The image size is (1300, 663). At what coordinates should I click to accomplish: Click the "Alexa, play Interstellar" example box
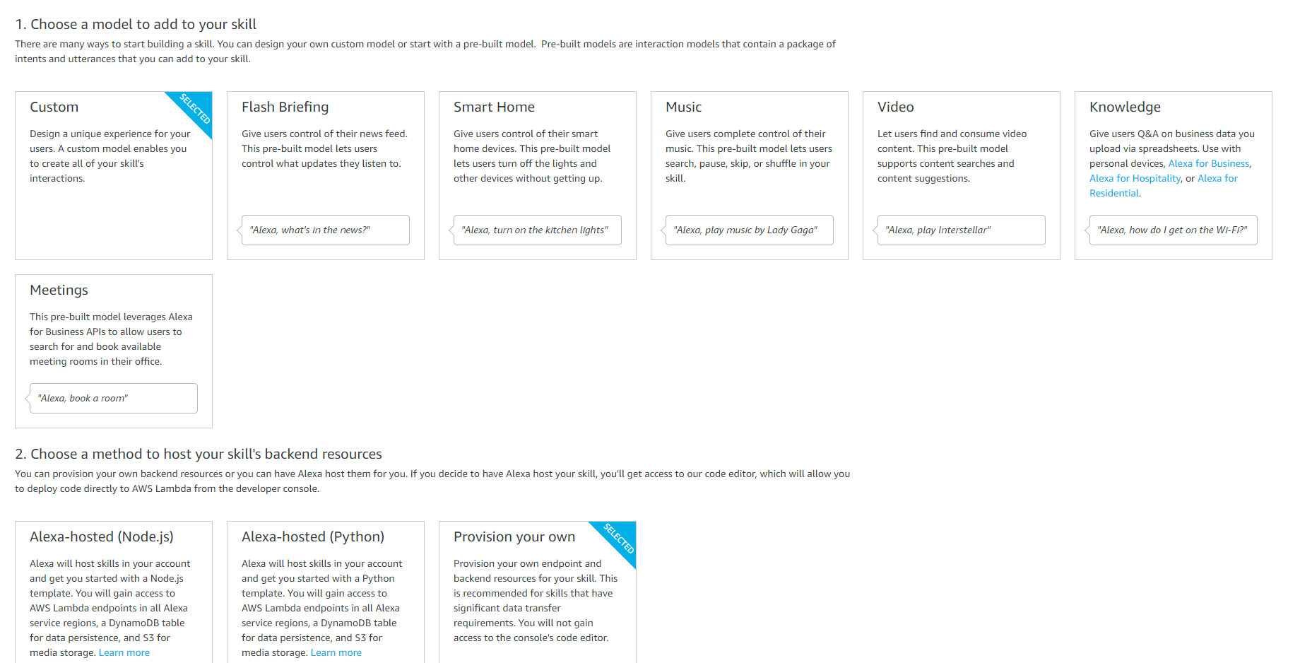pos(961,230)
